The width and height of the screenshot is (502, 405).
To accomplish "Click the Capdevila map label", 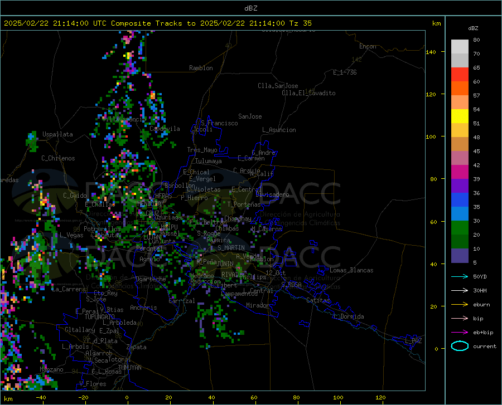I will click(x=165, y=129).
